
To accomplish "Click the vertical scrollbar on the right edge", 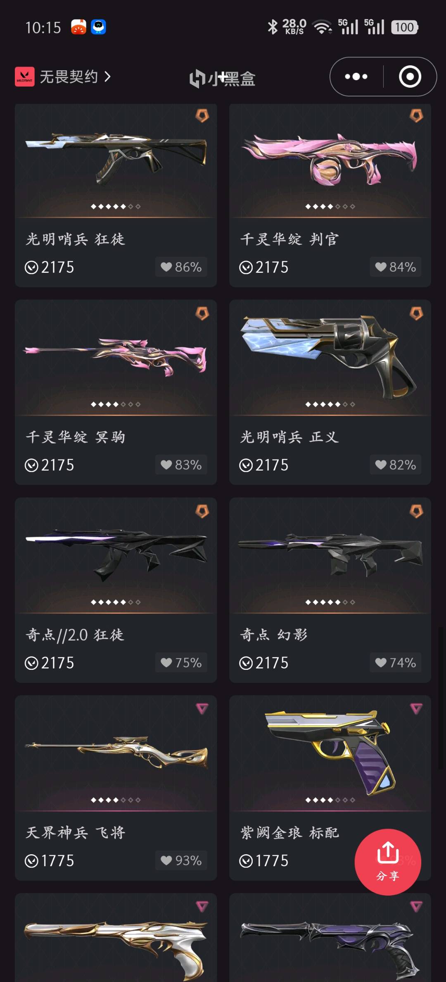I will click(x=441, y=698).
